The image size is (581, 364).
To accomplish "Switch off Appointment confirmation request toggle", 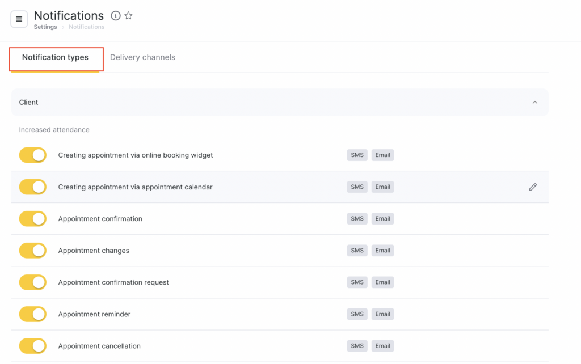I will [33, 282].
